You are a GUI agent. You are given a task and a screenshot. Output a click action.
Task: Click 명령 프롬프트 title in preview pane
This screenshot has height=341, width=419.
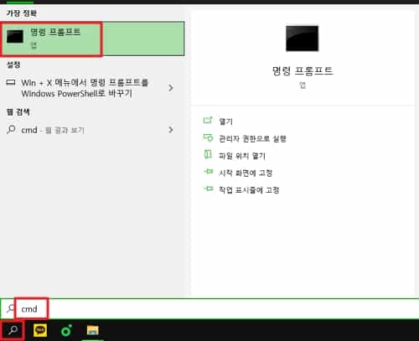click(x=303, y=70)
